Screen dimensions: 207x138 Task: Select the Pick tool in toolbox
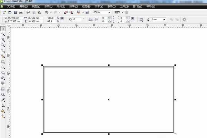point(3,29)
